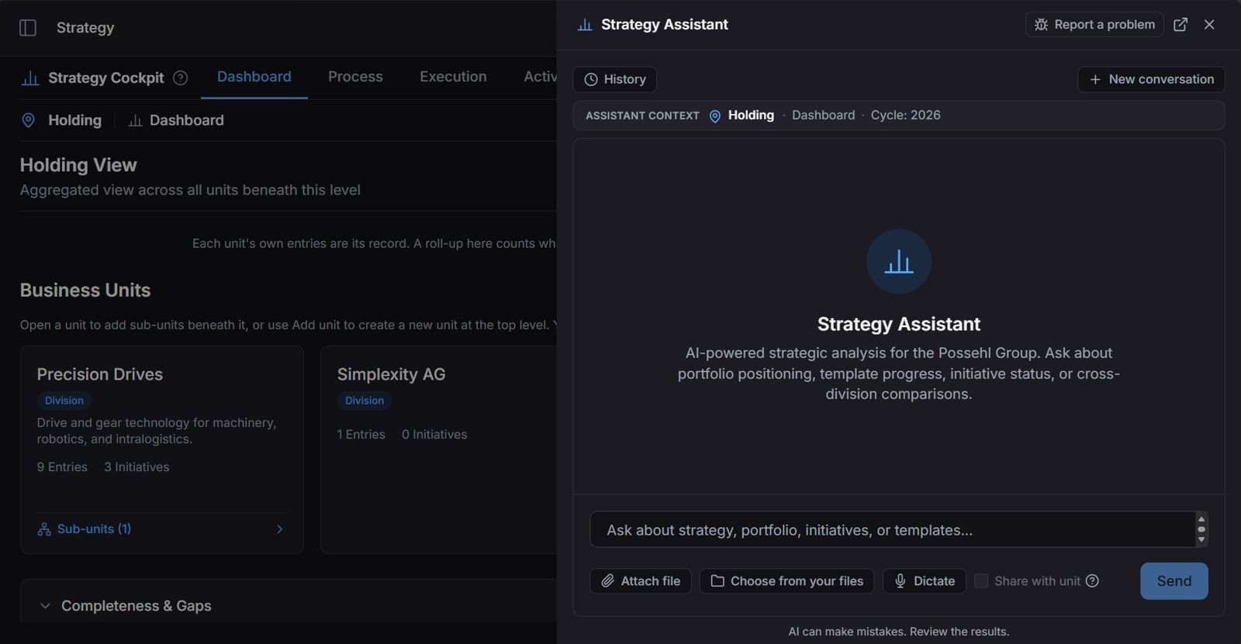Click the large Strategy Assistant logo
Viewport: 1241px width, 644px height.
click(x=899, y=261)
